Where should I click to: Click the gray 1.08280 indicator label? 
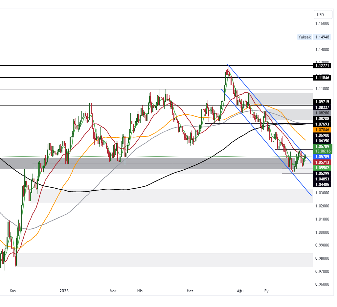click(323, 113)
